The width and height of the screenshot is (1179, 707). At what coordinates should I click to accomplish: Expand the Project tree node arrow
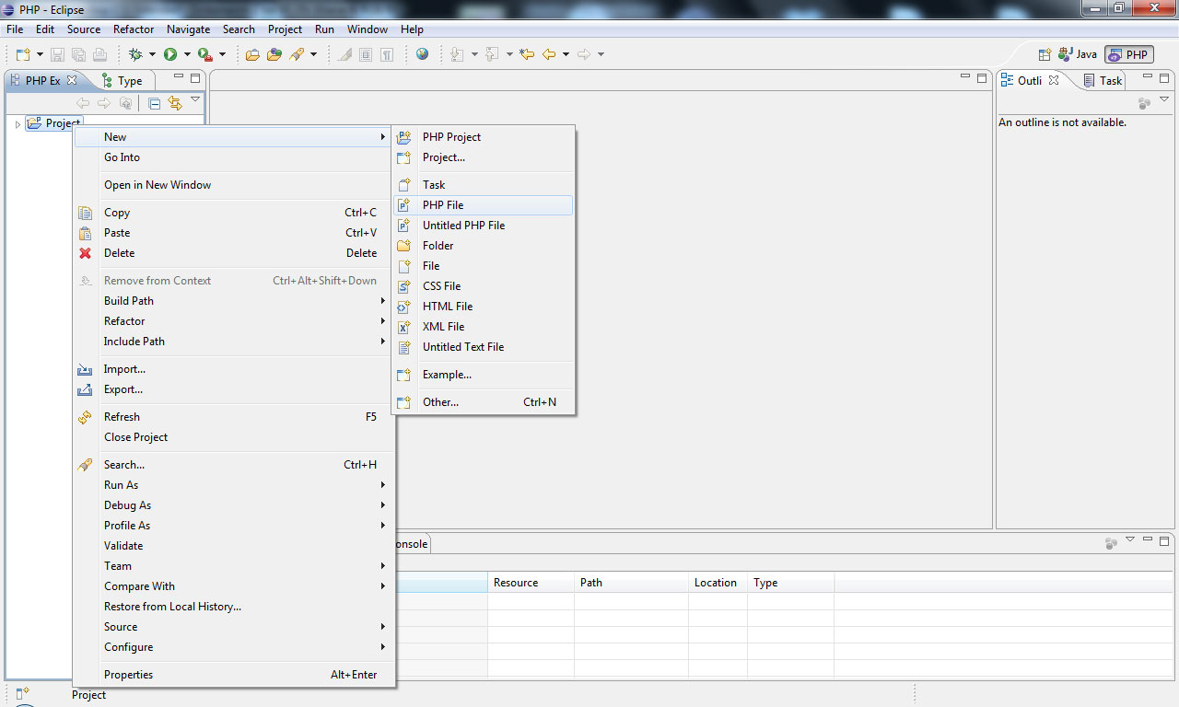tap(18, 123)
